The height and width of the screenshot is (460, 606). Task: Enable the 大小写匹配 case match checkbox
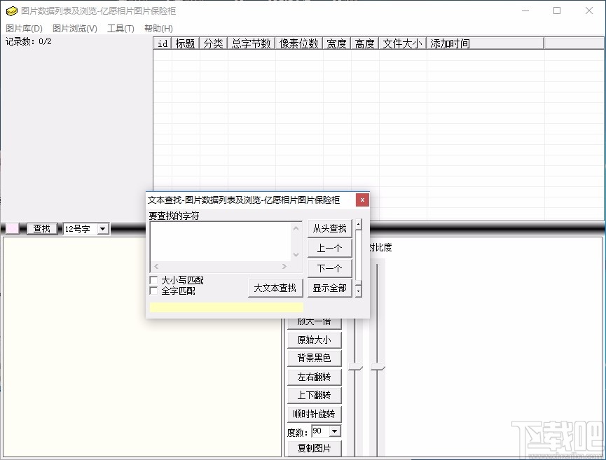[153, 279]
